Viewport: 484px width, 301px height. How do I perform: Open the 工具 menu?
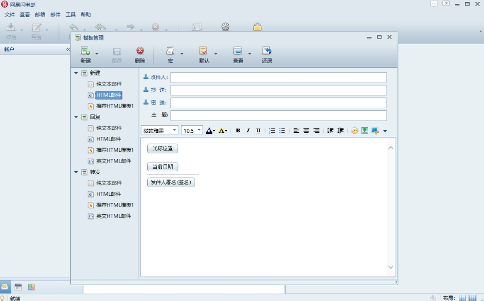[70, 15]
